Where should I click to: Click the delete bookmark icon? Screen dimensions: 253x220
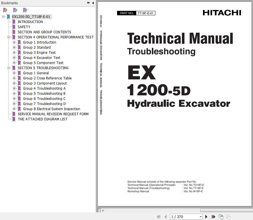tap(5, 10)
